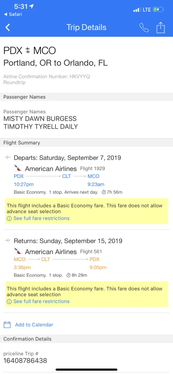Select the priceline Trip number 16408786438
This screenshot has width=173, height=374.
tap(25, 361)
